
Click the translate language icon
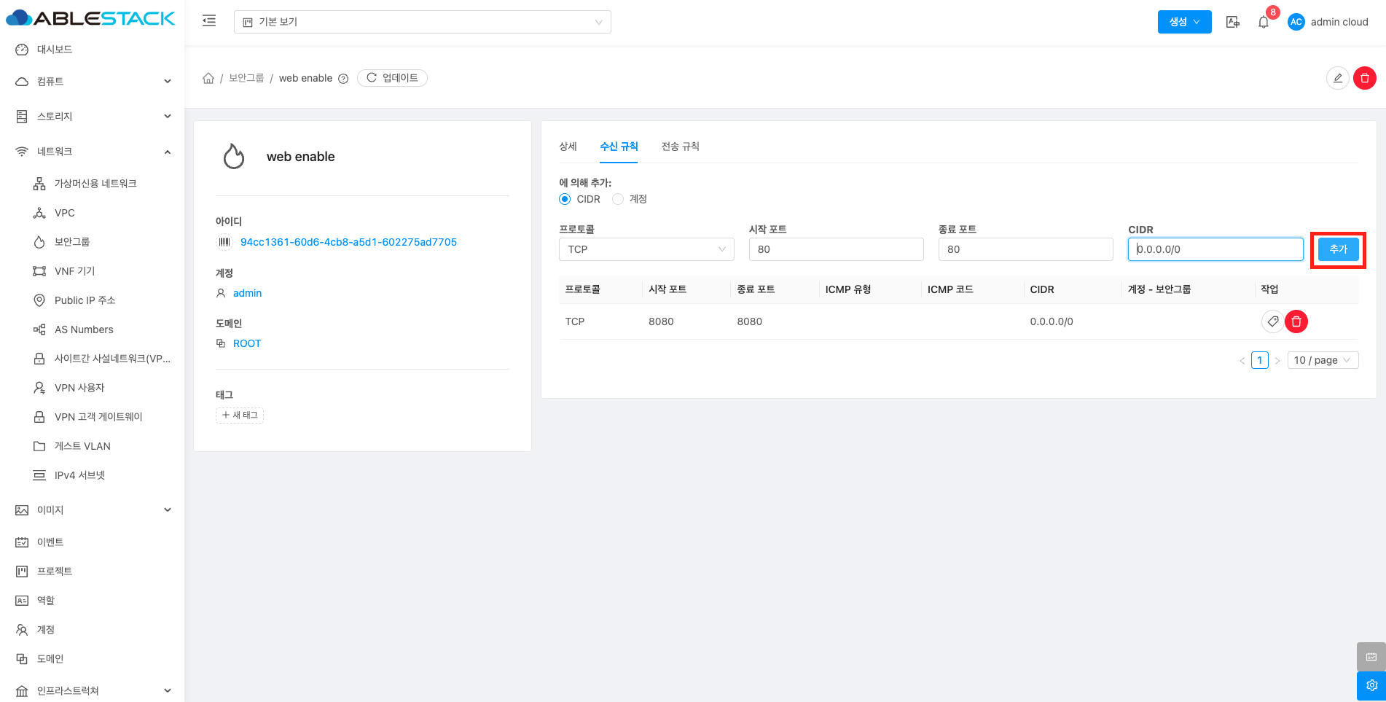pyautogui.click(x=1232, y=22)
